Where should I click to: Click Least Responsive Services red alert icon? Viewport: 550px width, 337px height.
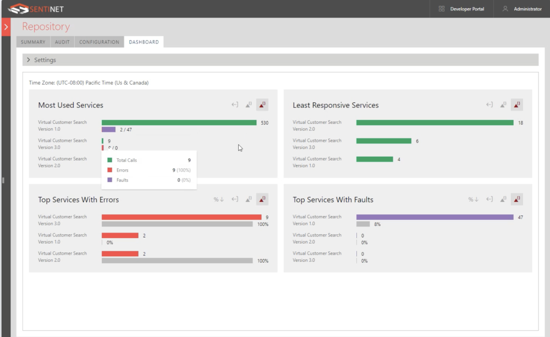(x=516, y=104)
